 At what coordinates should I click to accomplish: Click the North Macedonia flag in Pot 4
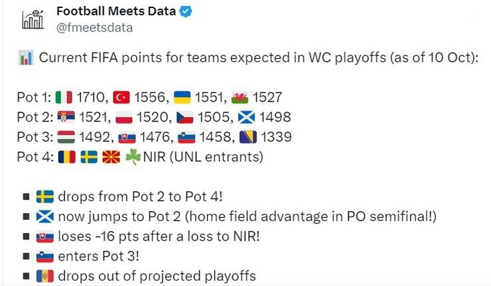pos(111,158)
